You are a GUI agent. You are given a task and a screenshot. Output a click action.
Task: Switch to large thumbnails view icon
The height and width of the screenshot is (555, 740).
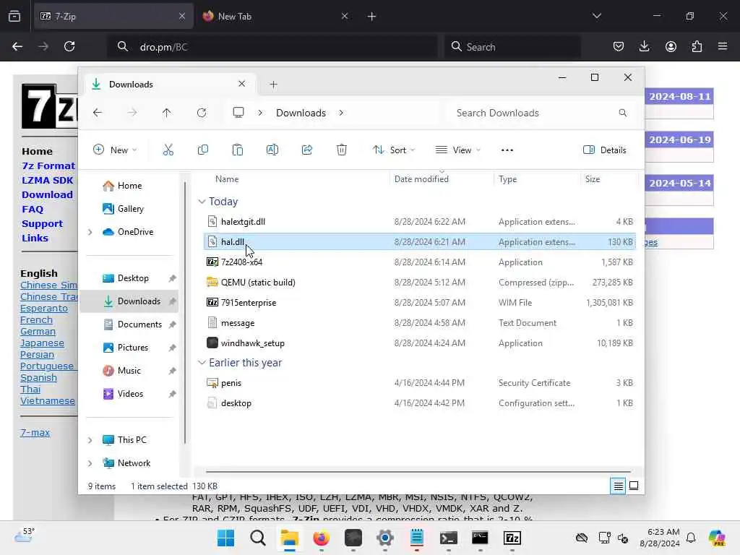tap(634, 486)
